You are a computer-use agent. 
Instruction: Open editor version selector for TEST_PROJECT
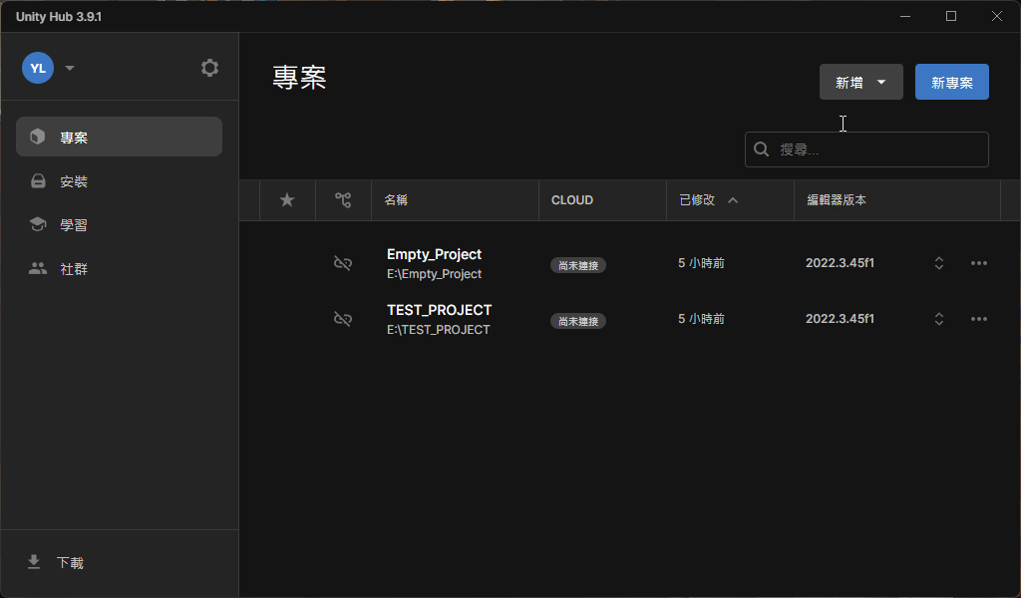(x=938, y=319)
